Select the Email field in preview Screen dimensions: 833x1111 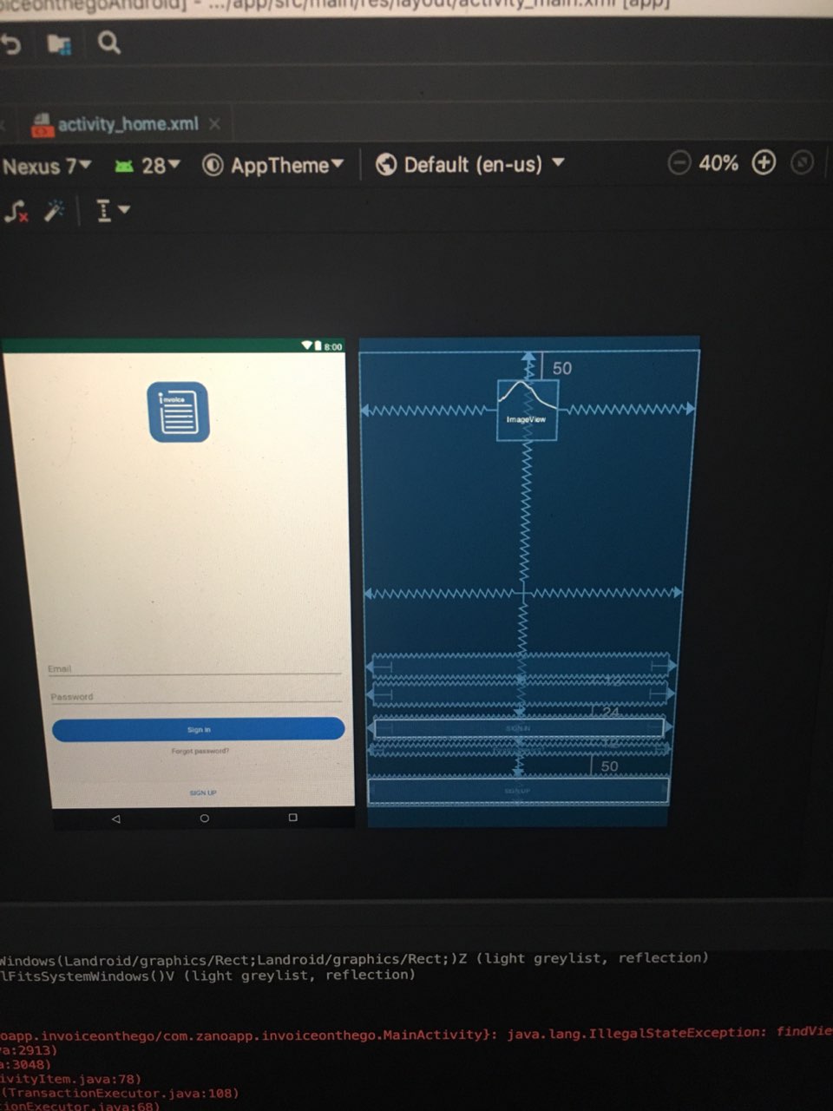click(194, 668)
